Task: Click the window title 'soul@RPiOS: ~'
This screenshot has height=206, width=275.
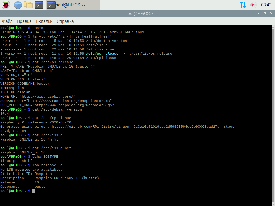Action: click(140, 13)
